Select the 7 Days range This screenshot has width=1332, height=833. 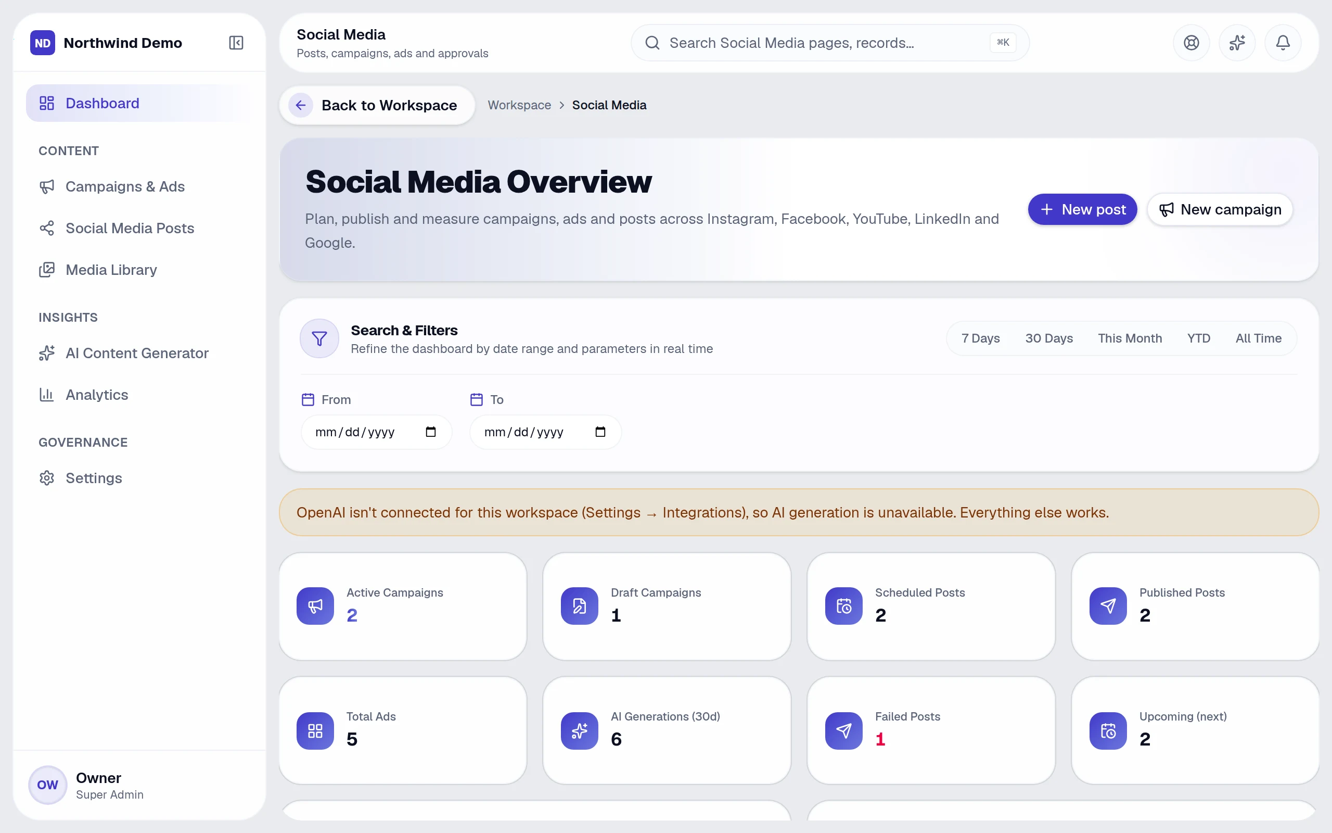(980, 338)
